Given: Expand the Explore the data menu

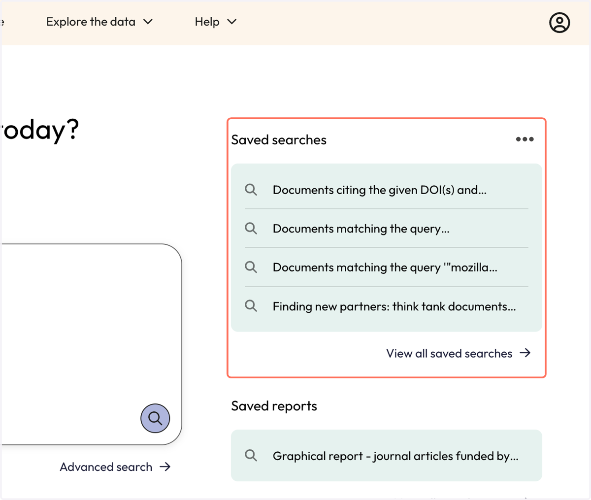Looking at the screenshot, I should coord(99,22).
